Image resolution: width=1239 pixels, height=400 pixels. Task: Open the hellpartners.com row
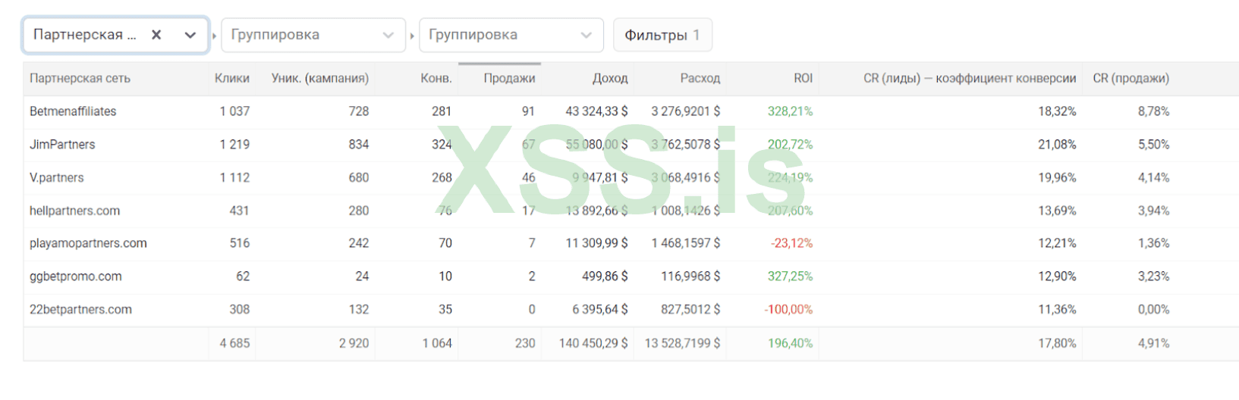point(74,211)
